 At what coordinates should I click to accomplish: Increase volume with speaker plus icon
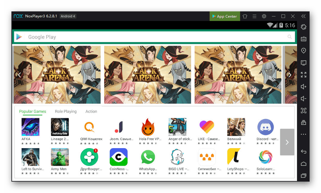[304, 87]
